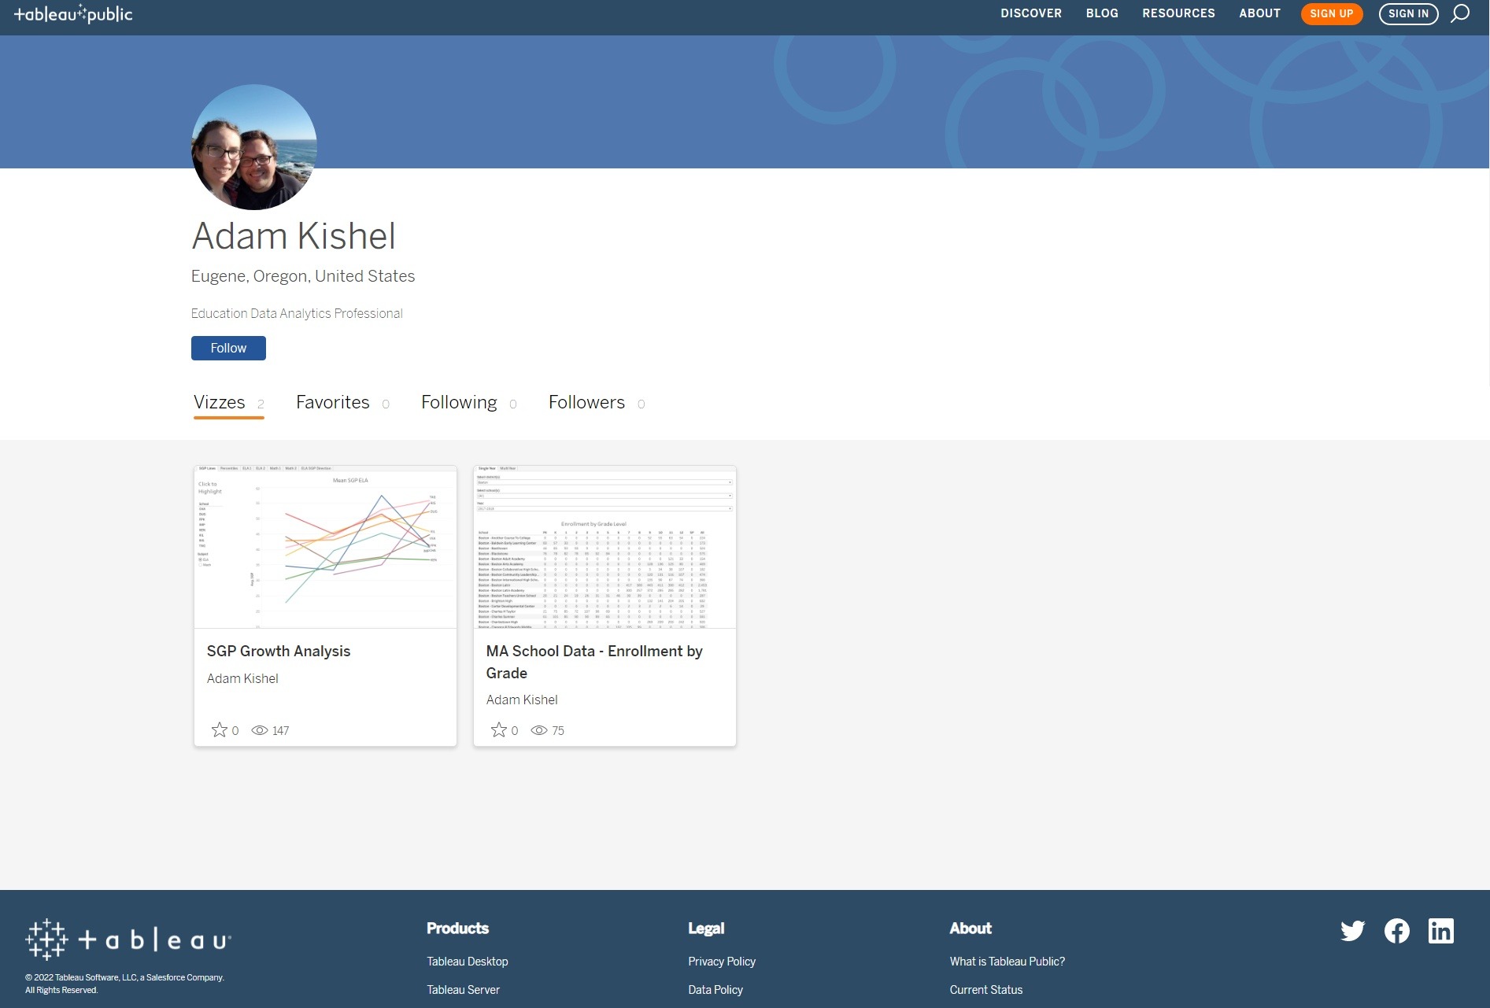
Task: Click the Sign In button
Action: 1407,14
